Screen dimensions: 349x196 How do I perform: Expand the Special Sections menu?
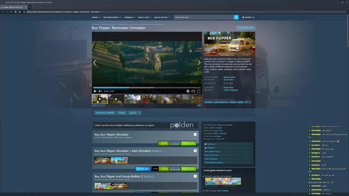tap(162, 17)
